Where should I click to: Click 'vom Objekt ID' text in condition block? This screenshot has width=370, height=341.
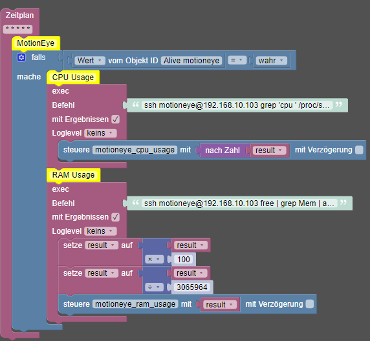click(x=133, y=61)
